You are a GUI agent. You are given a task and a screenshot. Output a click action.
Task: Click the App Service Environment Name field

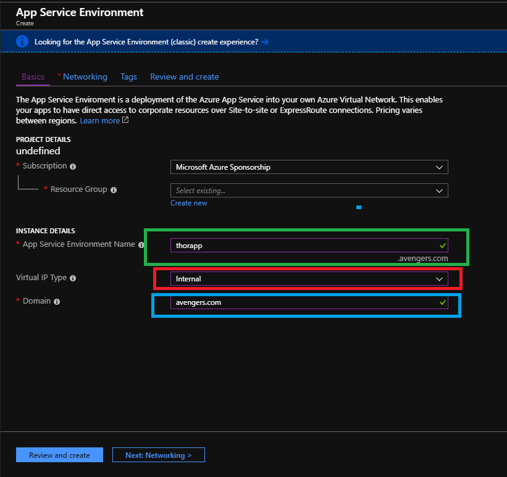click(309, 246)
